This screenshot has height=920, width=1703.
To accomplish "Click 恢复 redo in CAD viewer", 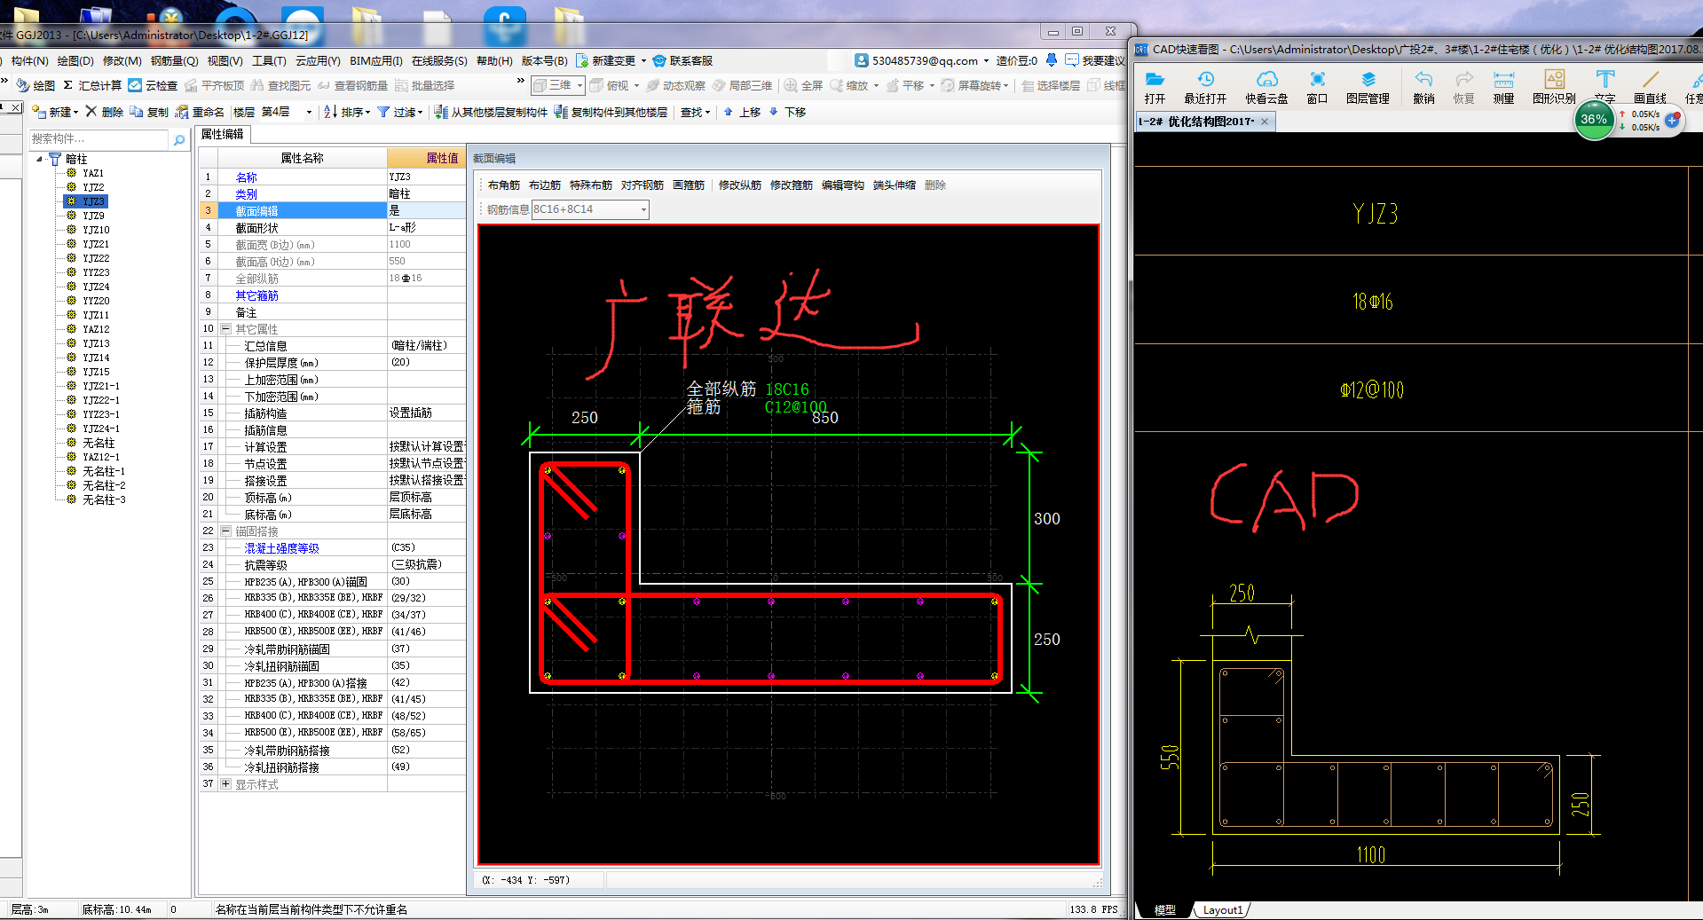I will tap(1463, 87).
